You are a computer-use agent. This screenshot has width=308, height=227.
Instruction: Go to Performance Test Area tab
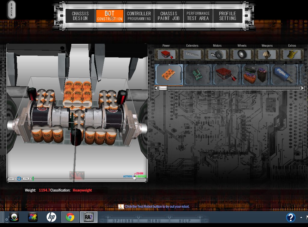[198, 16]
